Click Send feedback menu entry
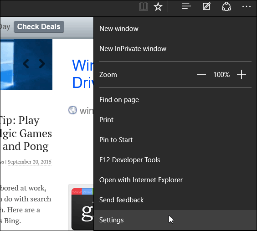Viewport: 257px width, 231px height. (175, 200)
